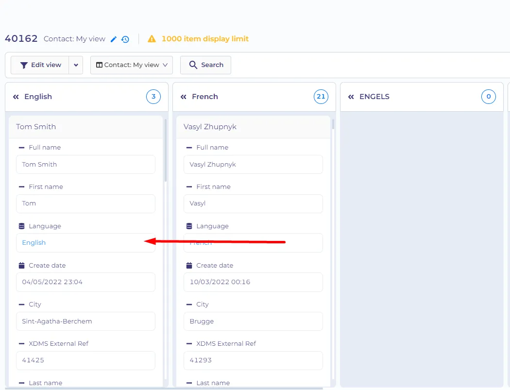Click the database icon beside Vasyl Zhupnyk's Language
The height and width of the screenshot is (390, 510).
[189, 226]
